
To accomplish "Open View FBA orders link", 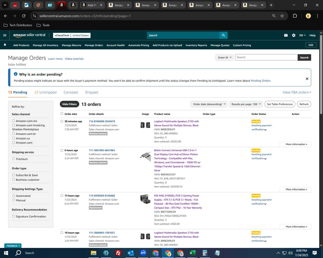I will (x=297, y=92).
